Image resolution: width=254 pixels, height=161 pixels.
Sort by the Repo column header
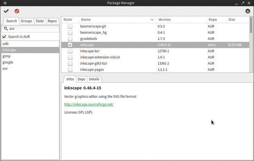216,19
